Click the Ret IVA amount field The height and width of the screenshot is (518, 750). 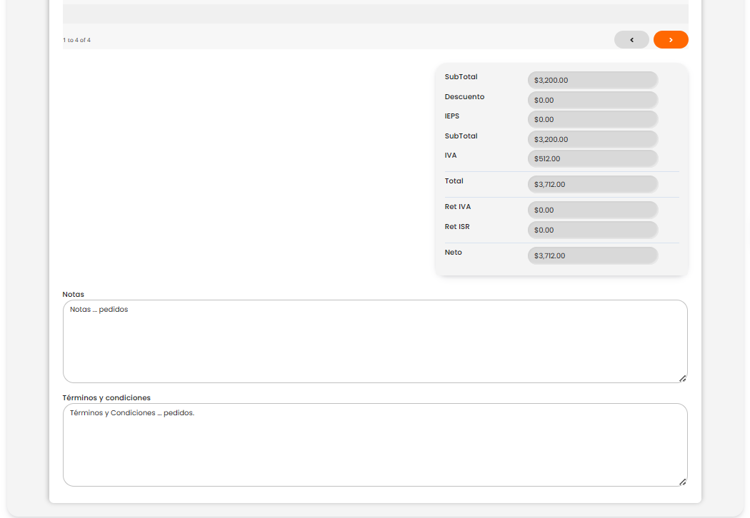click(x=592, y=210)
